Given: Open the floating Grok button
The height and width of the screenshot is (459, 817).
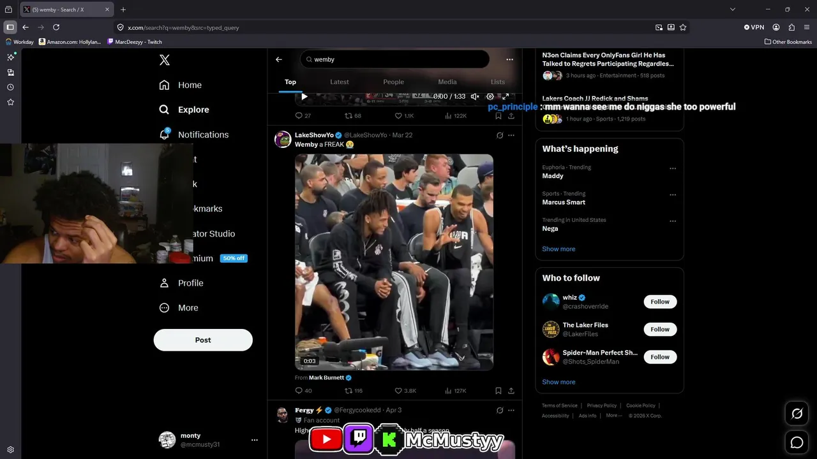Looking at the screenshot, I should point(797,414).
